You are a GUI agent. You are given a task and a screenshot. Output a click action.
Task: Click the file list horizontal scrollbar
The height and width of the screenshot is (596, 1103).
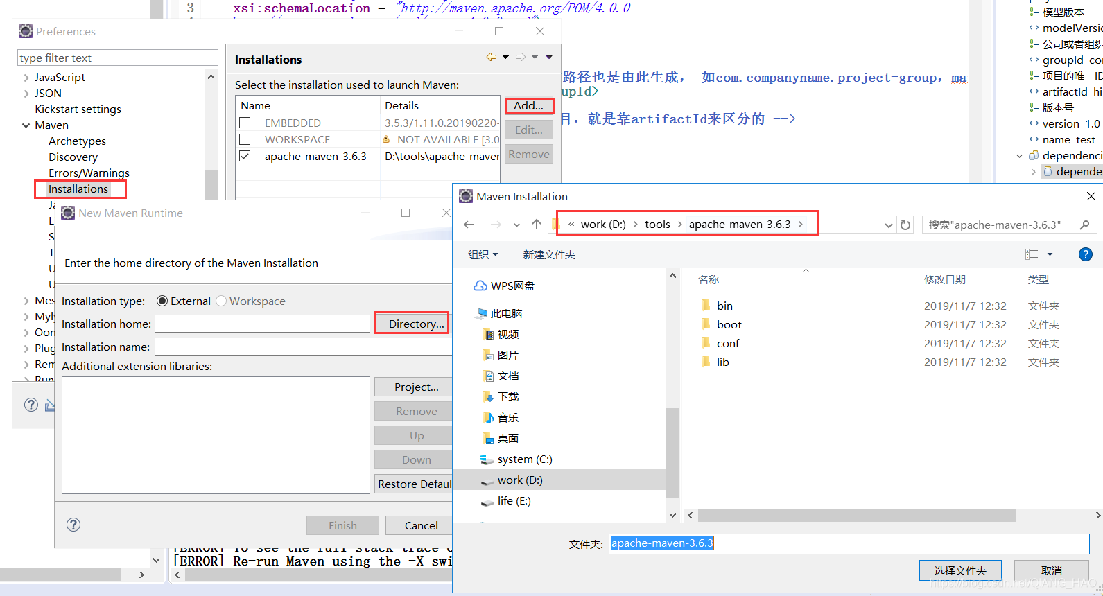(857, 516)
